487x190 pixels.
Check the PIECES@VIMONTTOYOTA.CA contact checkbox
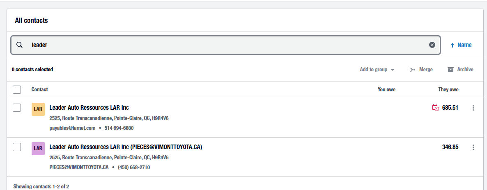point(17,147)
